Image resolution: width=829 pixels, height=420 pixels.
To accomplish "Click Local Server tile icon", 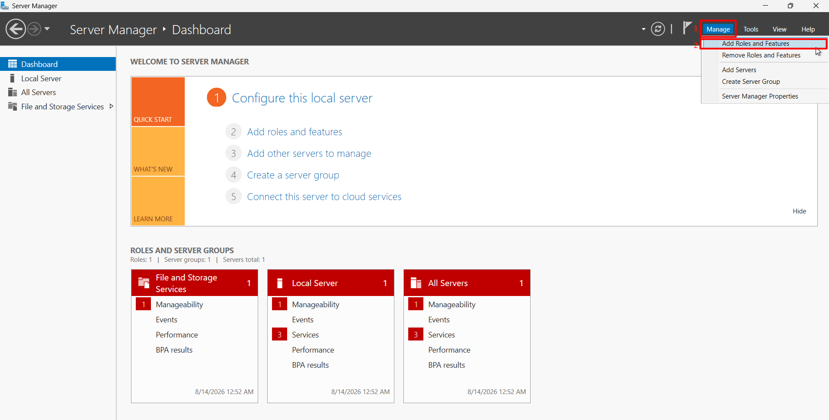I will (x=280, y=283).
